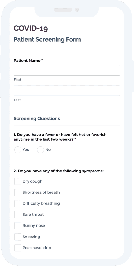Screen dimensions: 134x266
Task: Click the First name input field
Action: (x=67, y=70)
